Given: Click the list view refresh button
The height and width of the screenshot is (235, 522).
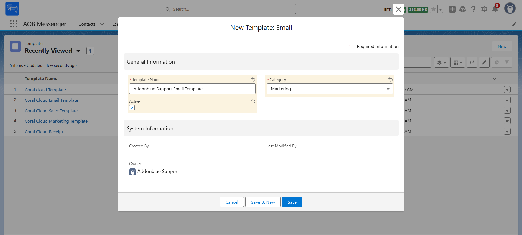Looking at the screenshot, I should click(x=472, y=62).
